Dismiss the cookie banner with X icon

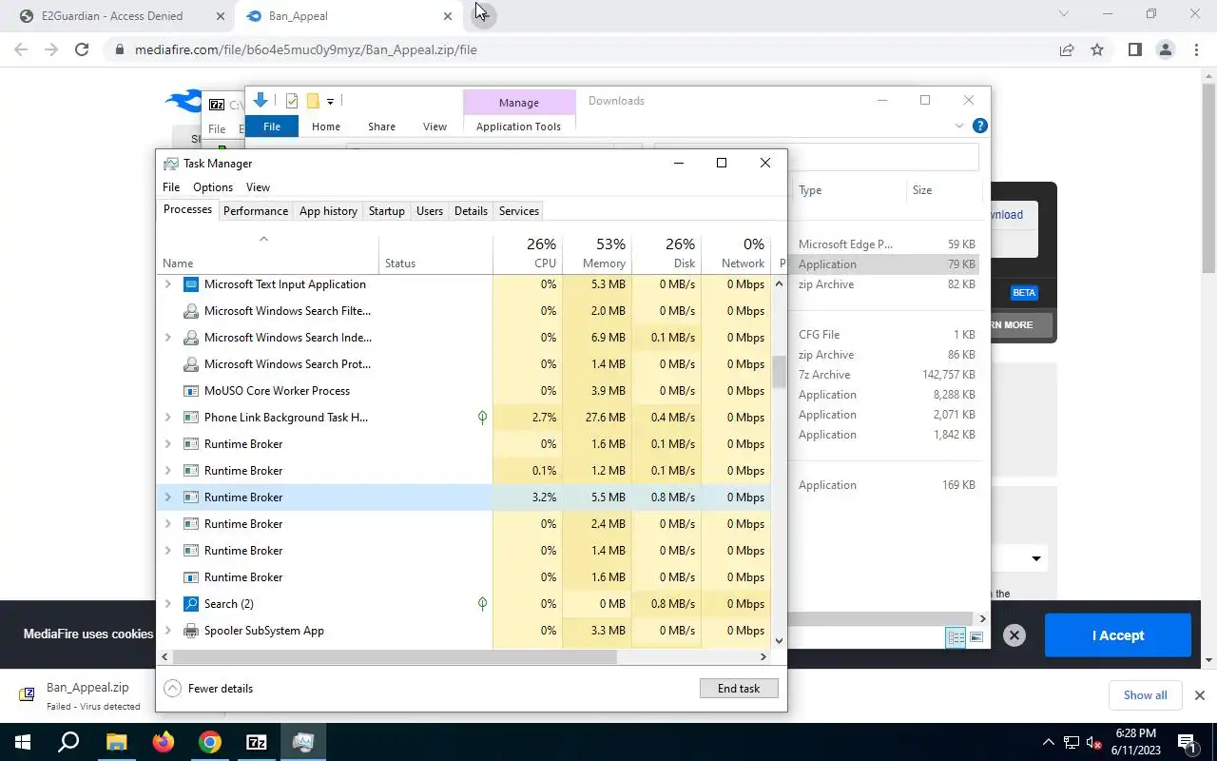(1014, 635)
